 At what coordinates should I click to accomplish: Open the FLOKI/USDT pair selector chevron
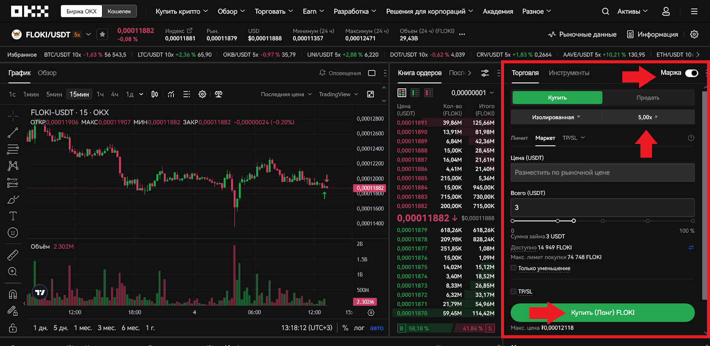(x=88, y=34)
